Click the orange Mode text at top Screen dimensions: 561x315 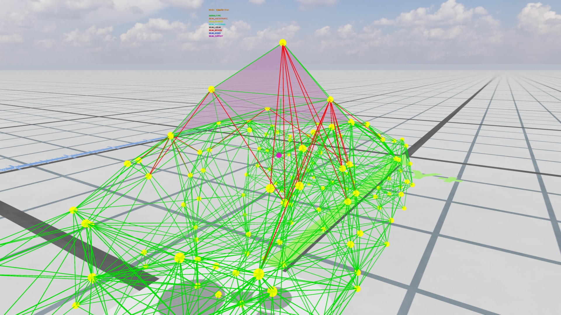[x=219, y=10]
